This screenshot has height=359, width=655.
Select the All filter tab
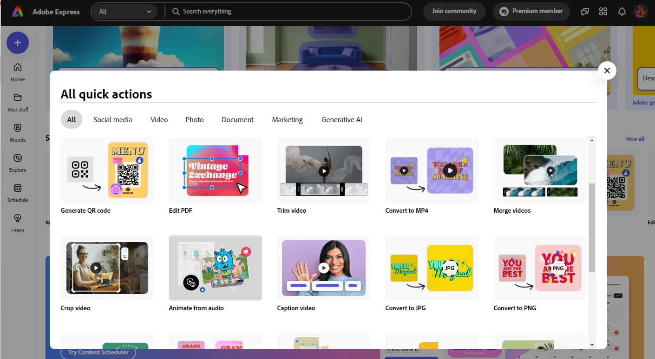pyautogui.click(x=72, y=119)
